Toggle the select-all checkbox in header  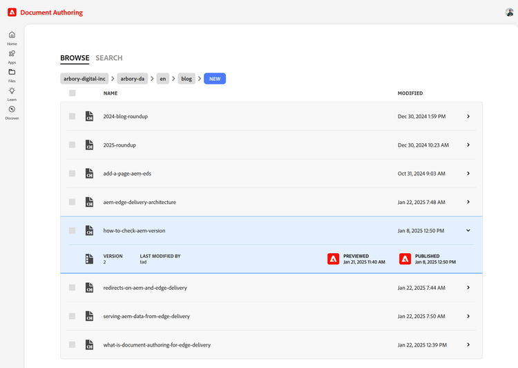(73, 93)
